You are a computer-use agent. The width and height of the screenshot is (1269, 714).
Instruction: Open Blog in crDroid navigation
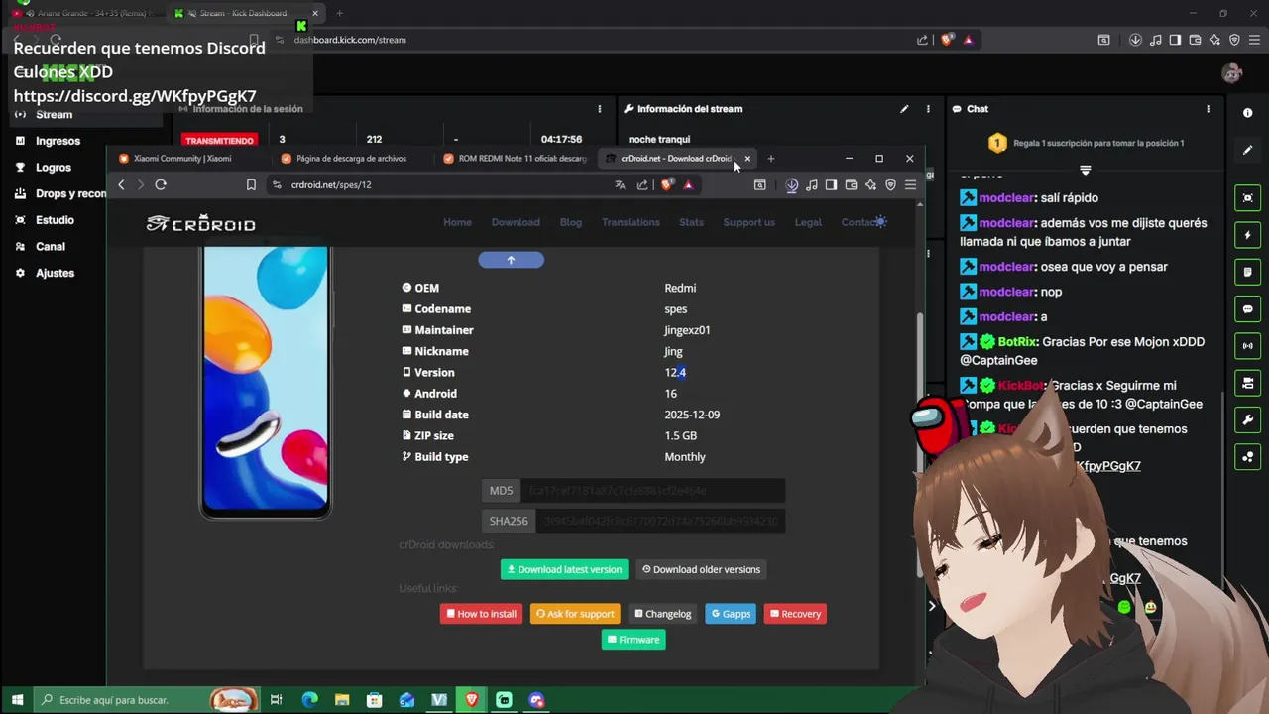click(571, 222)
